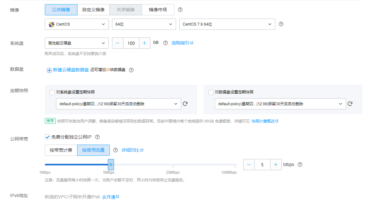Open the CentOS 7.9 64位 version dropdown
This screenshot has width=371, height=207.
pyautogui.click(x=227, y=24)
